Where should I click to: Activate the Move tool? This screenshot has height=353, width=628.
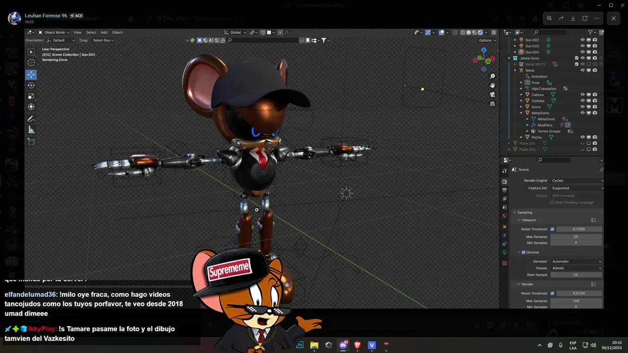point(31,75)
